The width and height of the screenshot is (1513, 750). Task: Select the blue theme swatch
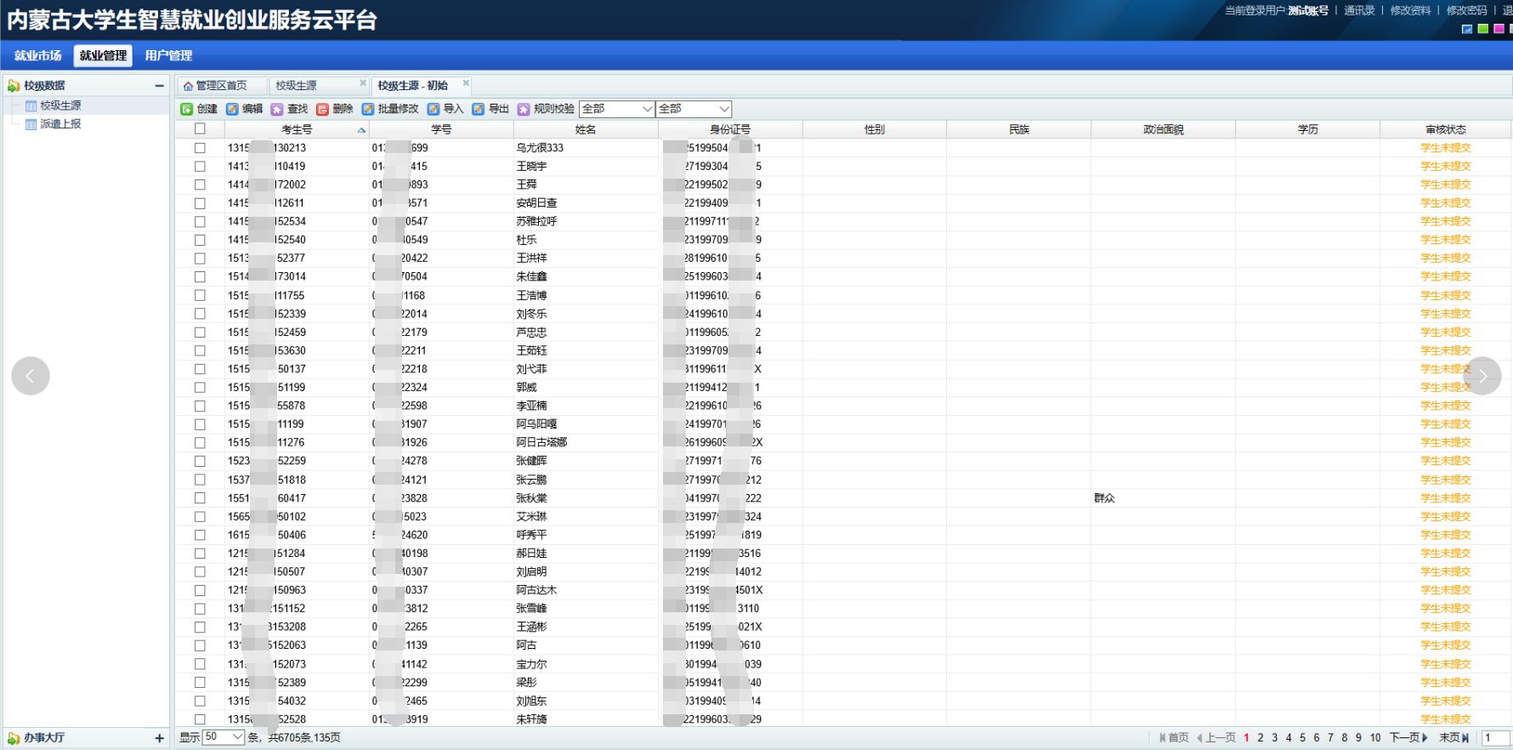pyautogui.click(x=1467, y=29)
